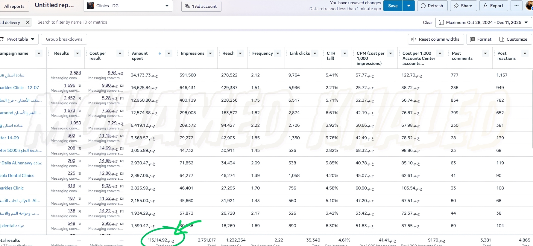Open the Customize panel

[x=514, y=39]
